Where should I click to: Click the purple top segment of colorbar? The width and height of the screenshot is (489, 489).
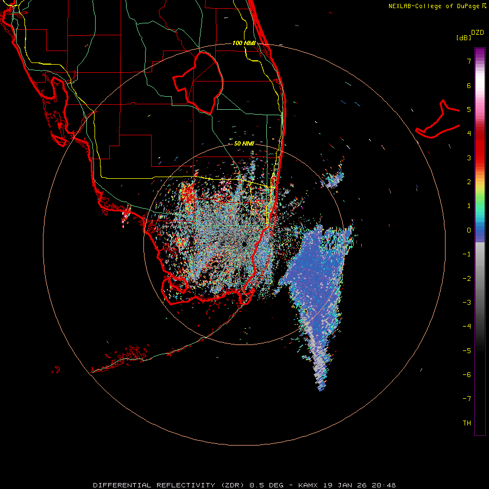click(480, 53)
